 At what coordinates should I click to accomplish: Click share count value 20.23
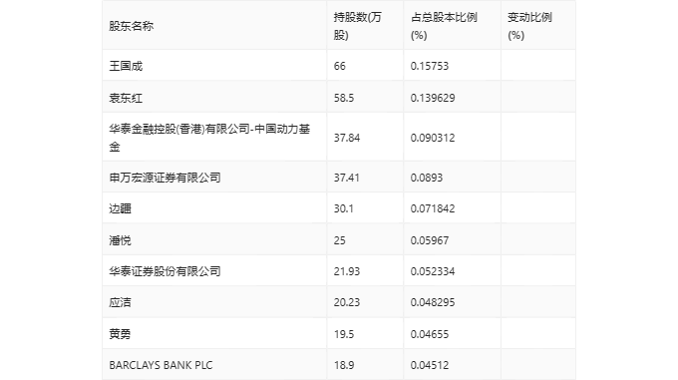[x=346, y=302]
